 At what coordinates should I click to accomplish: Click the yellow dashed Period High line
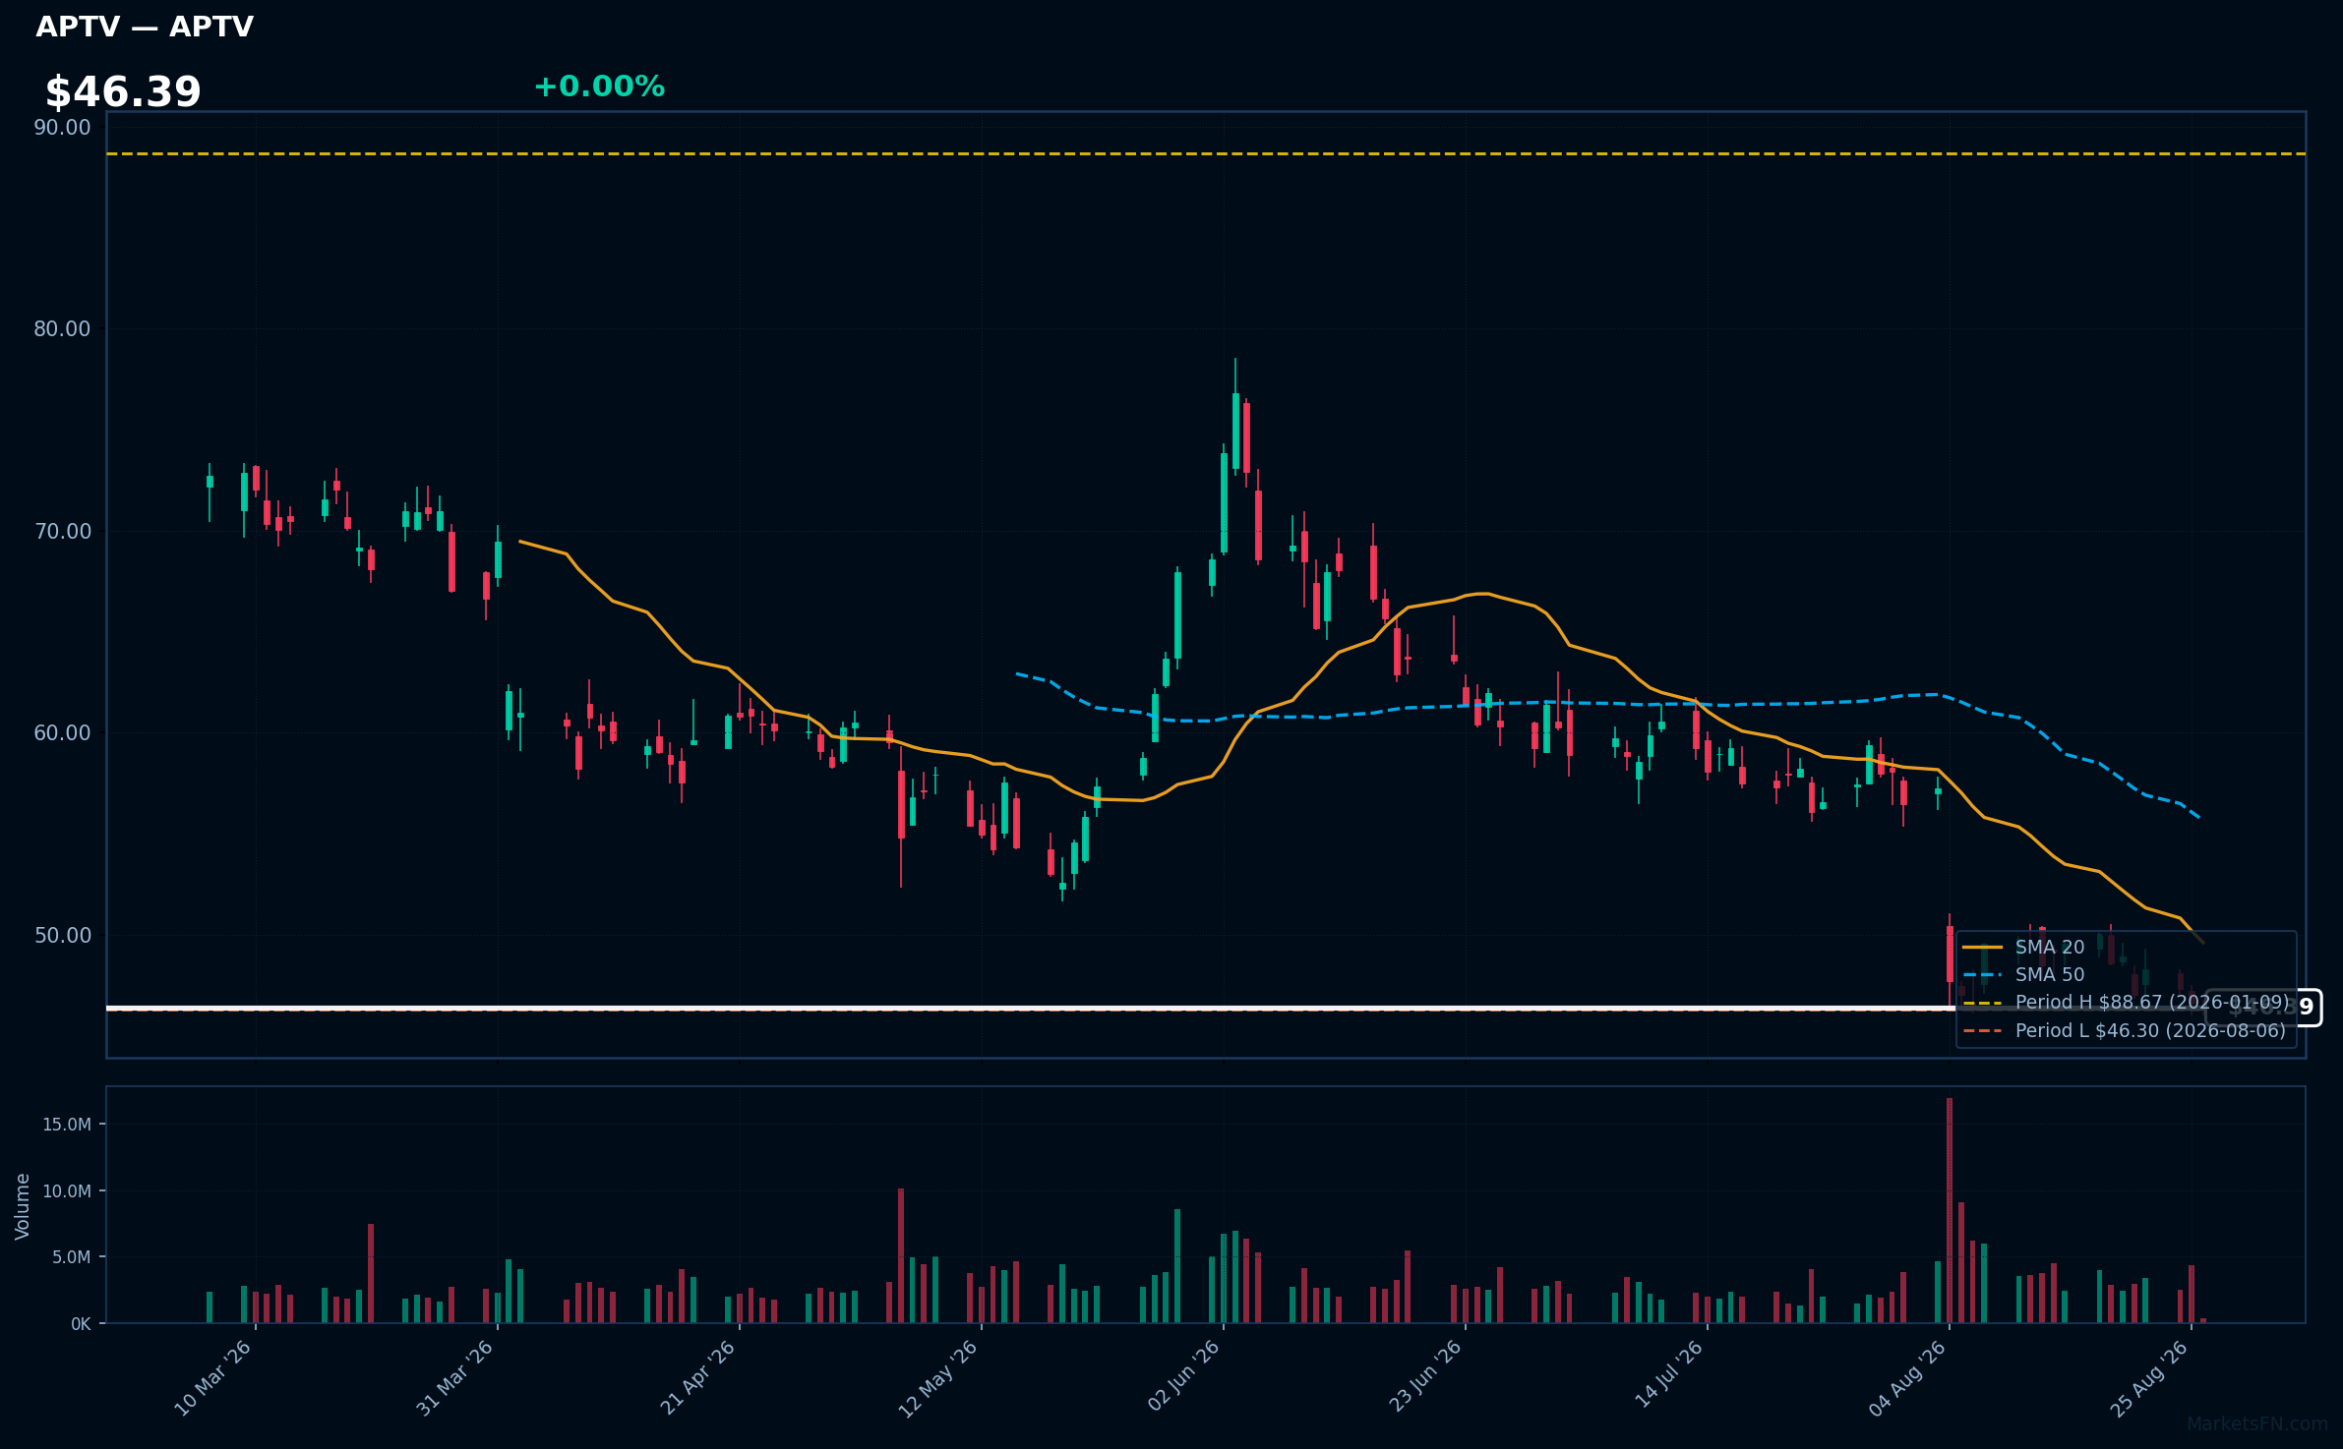[x=1206, y=154]
